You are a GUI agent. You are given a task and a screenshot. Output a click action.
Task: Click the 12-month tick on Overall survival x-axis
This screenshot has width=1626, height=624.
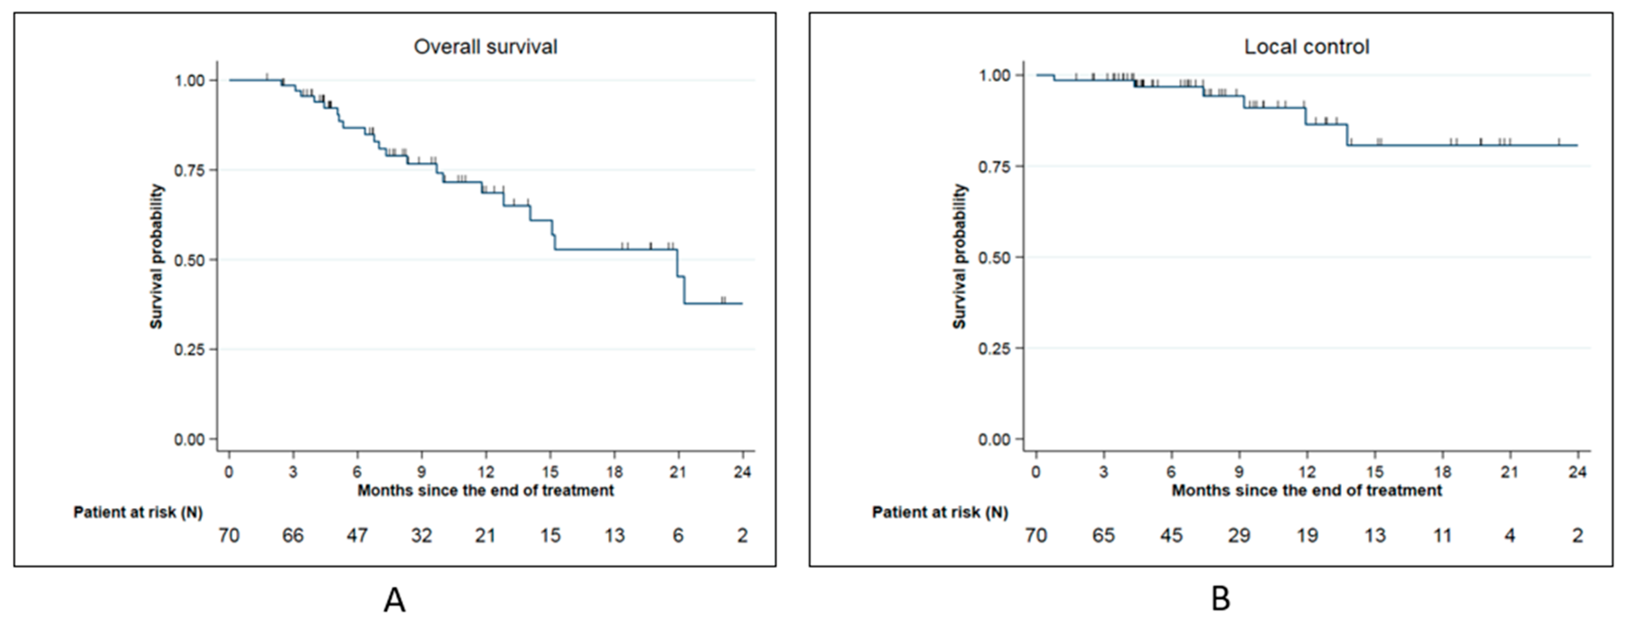tap(486, 471)
